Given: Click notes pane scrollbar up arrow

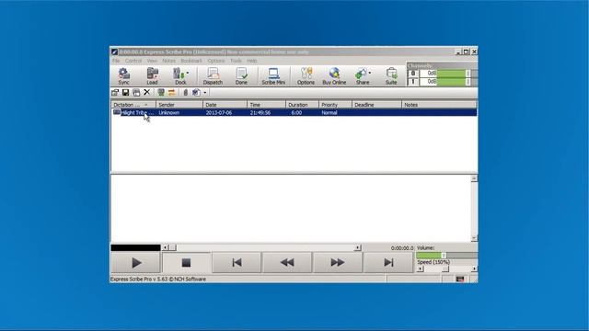Looking at the screenshot, I should coord(474,178).
